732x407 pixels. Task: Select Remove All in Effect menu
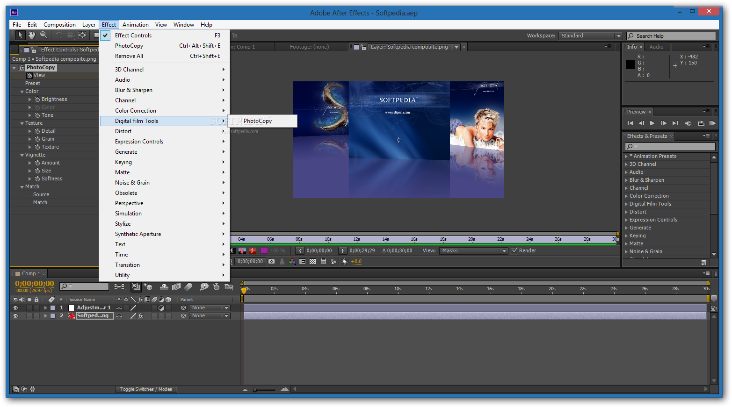[165, 56]
